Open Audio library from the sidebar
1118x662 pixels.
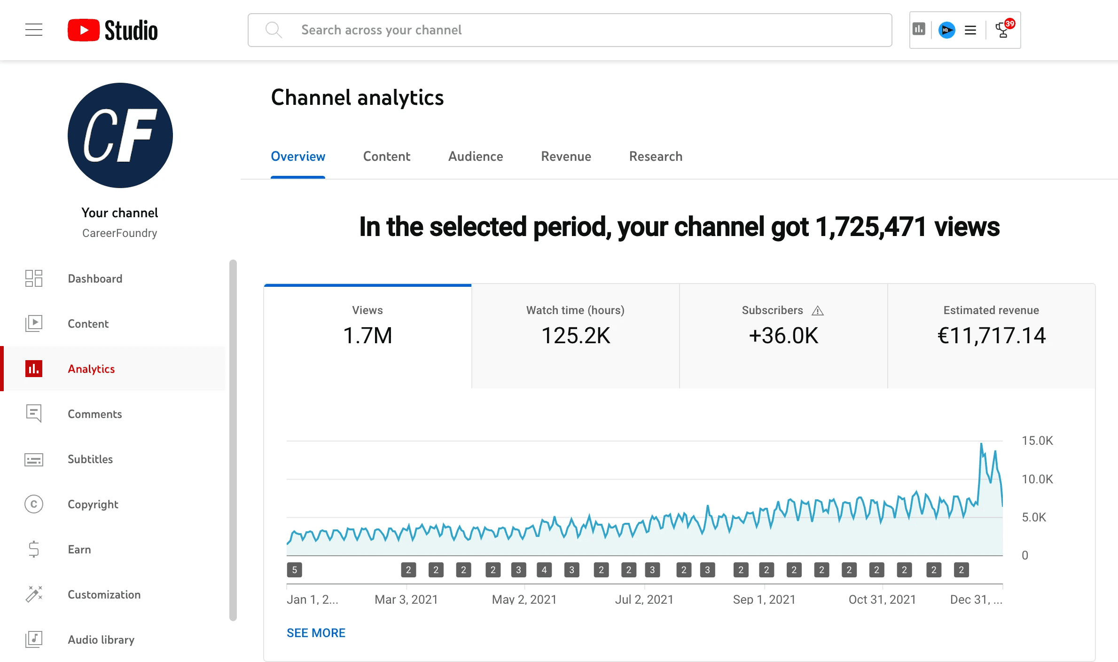(x=101, y=640)
